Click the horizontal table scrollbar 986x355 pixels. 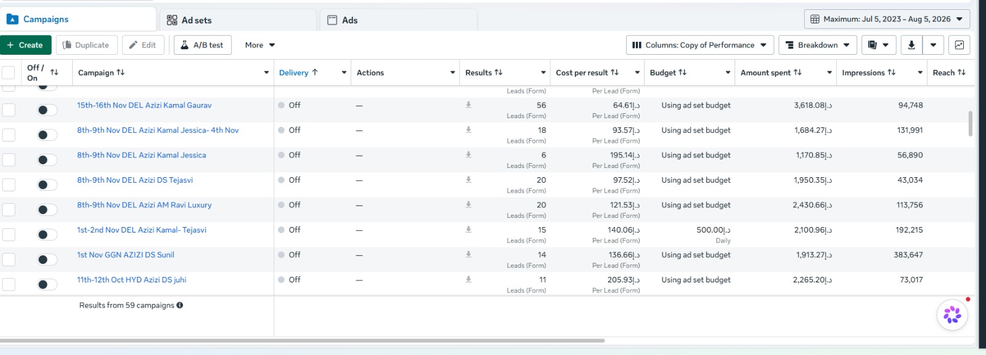(x=302, y=340)
